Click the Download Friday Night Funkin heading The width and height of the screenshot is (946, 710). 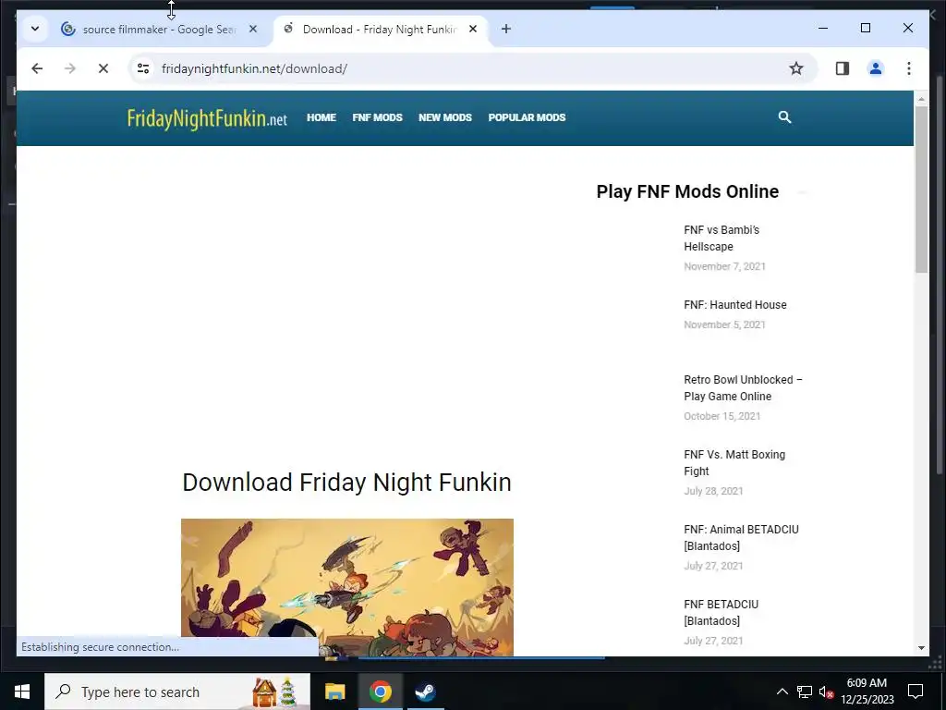347,483
